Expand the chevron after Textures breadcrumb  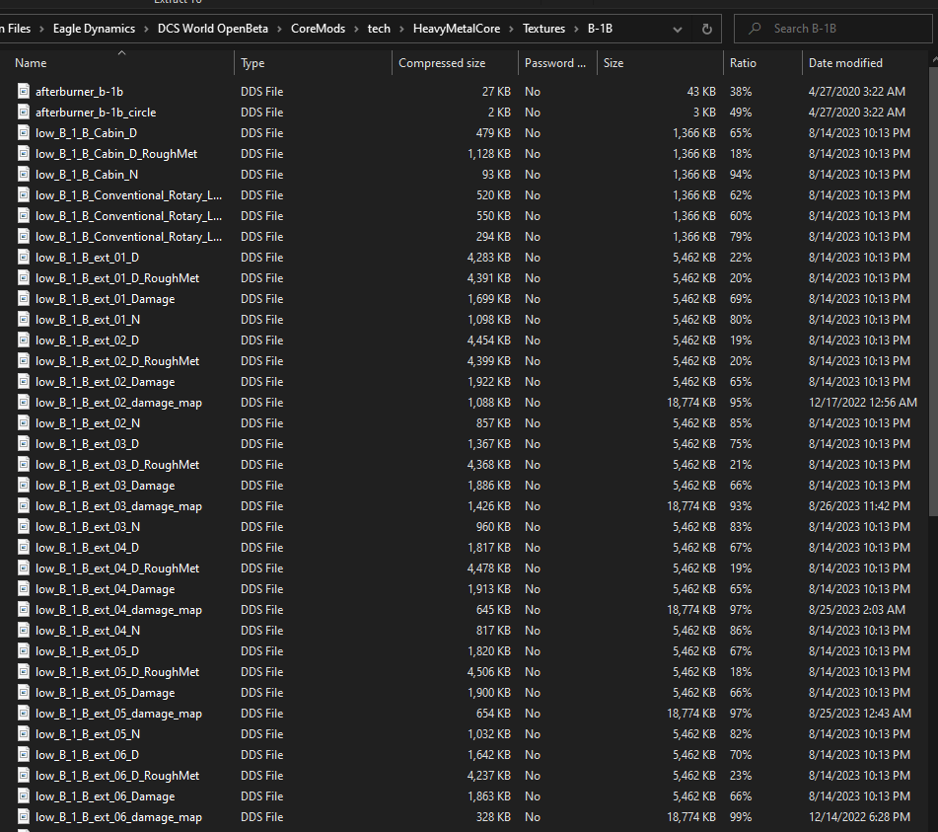tap(577, 29)
